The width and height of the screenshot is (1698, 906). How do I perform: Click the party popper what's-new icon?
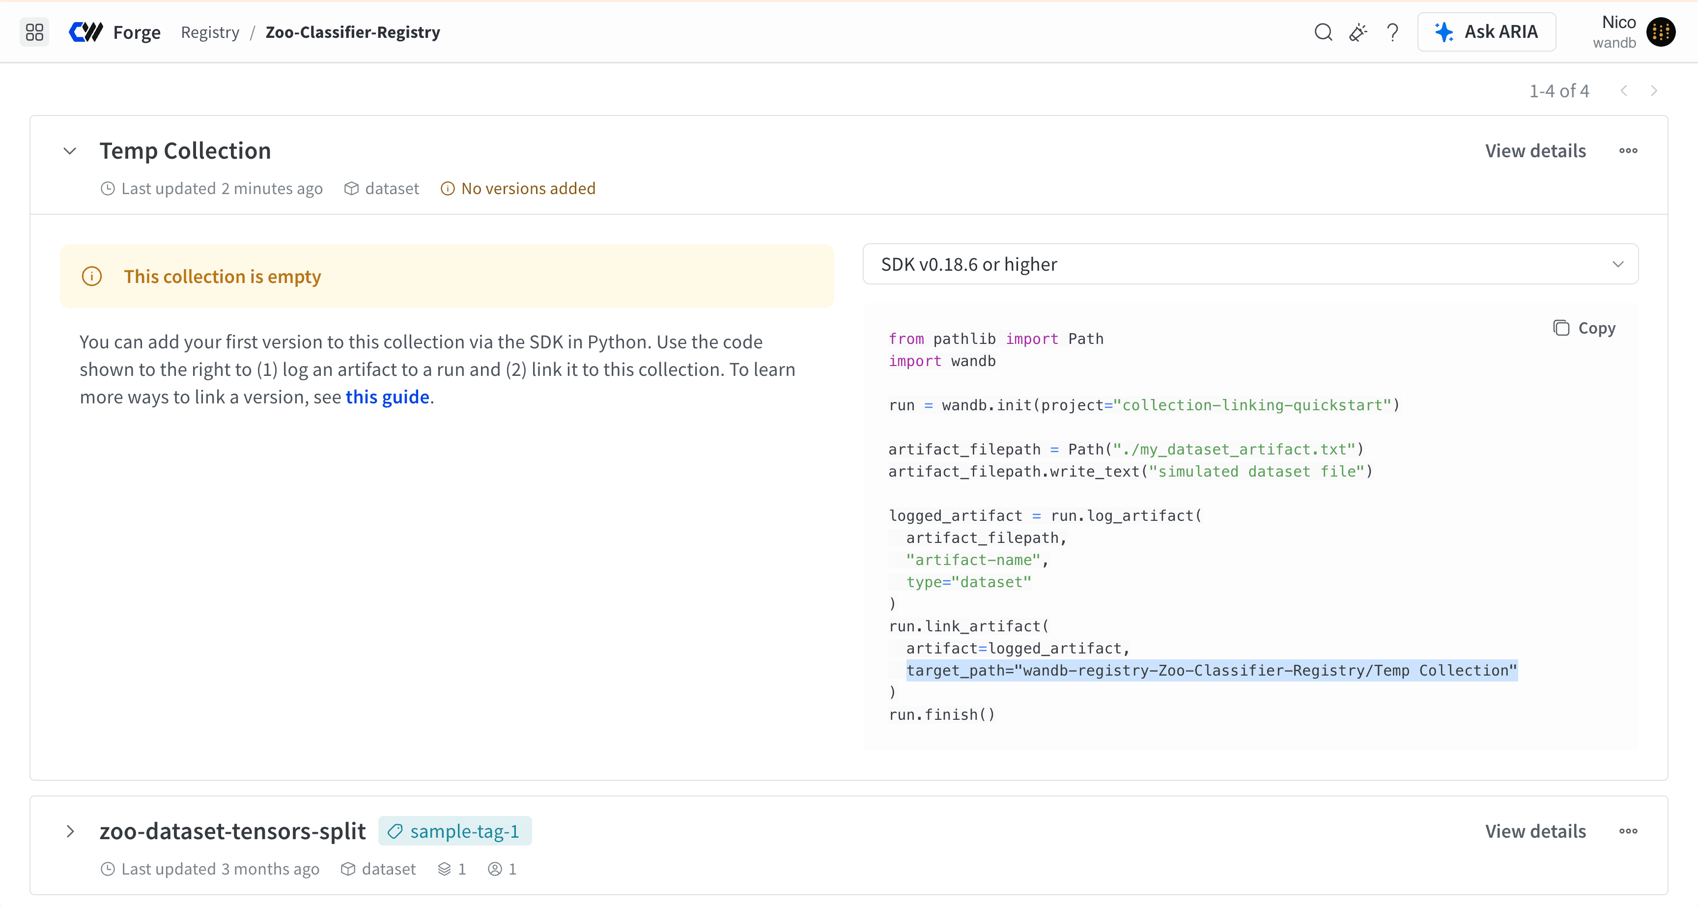(x=1358, y=31)
